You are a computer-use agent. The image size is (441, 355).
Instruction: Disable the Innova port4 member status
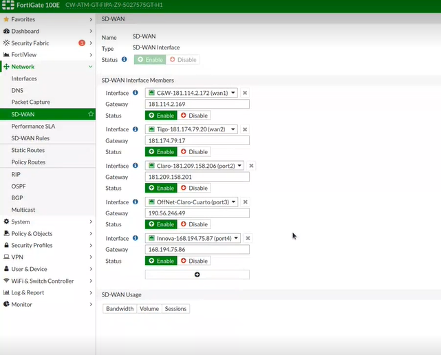coord(194,261)
